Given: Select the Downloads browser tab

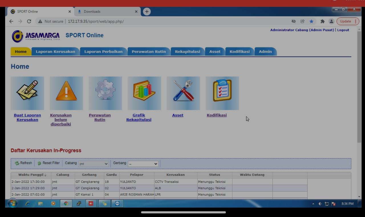Looking at the screenshot, I should [x=107, y=12].
